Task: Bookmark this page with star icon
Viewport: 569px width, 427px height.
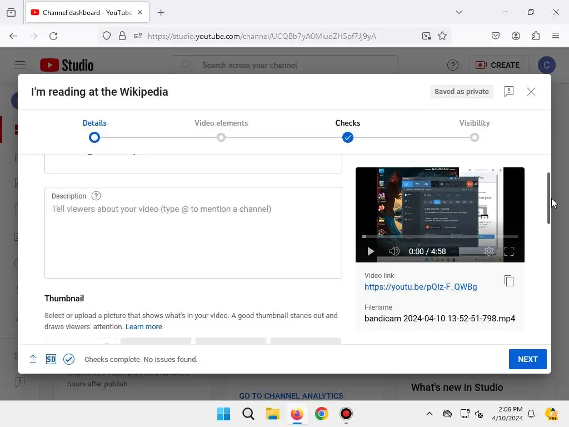Action: click(x=442, y=36)
